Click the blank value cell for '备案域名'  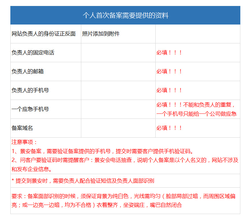tap(118, 128)
